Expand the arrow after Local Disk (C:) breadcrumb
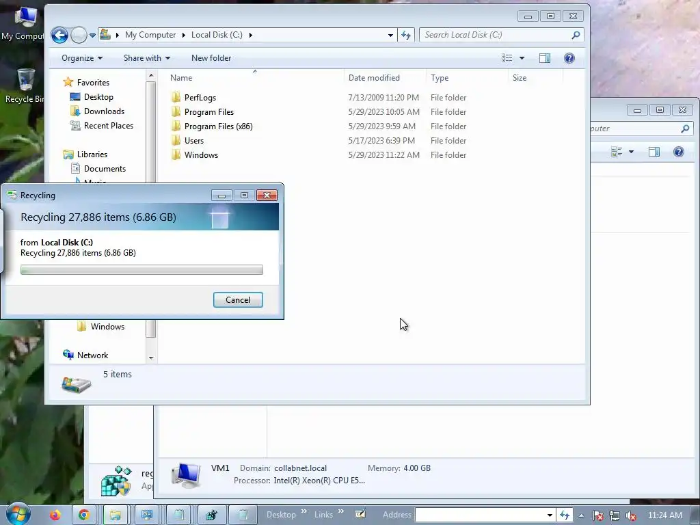Screen dimensions: 700x525 (x=250, y=35)
